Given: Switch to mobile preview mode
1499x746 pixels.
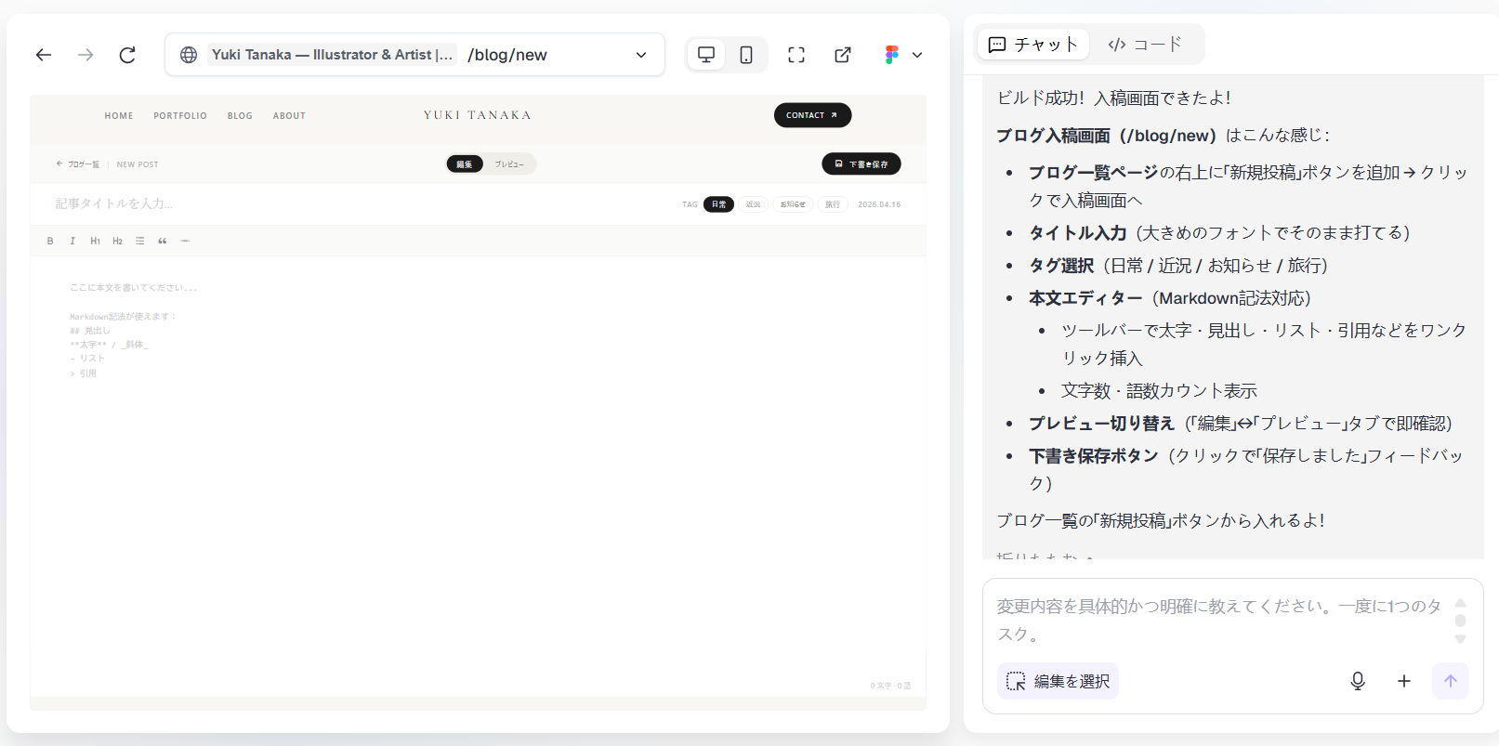Looking at the screenshot, I should [746, 55].
